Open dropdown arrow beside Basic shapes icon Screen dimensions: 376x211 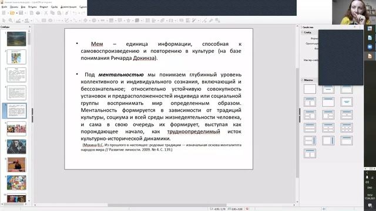point(89,21)
